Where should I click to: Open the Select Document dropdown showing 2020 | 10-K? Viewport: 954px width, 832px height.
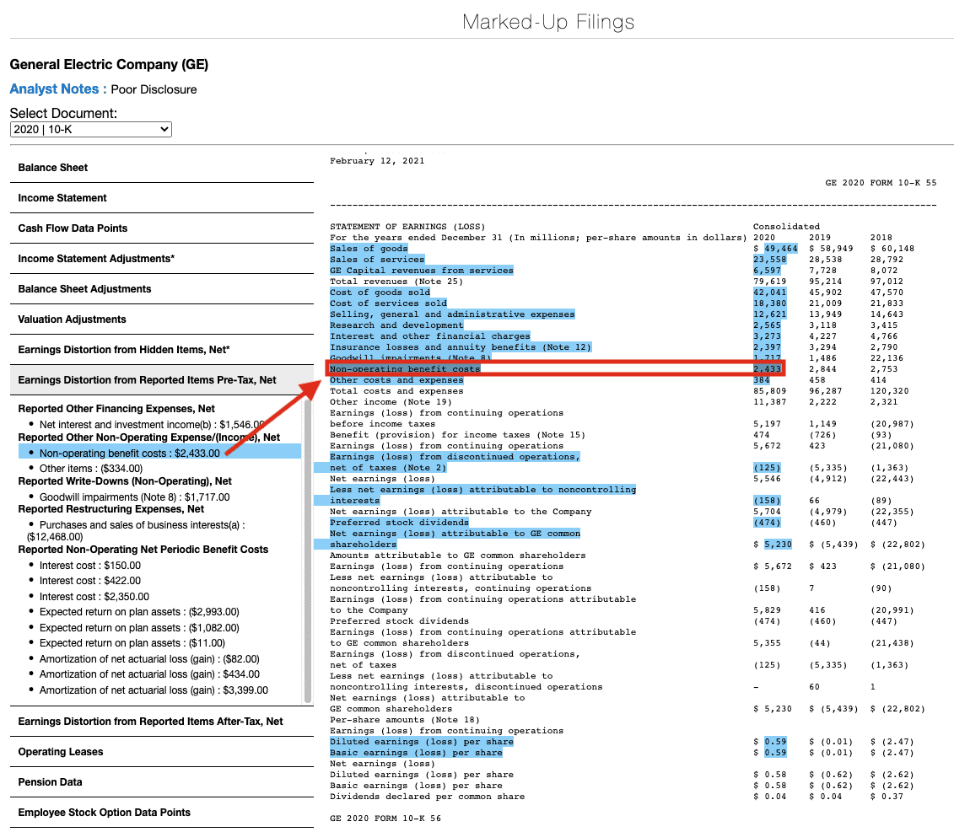pos(90,130)
